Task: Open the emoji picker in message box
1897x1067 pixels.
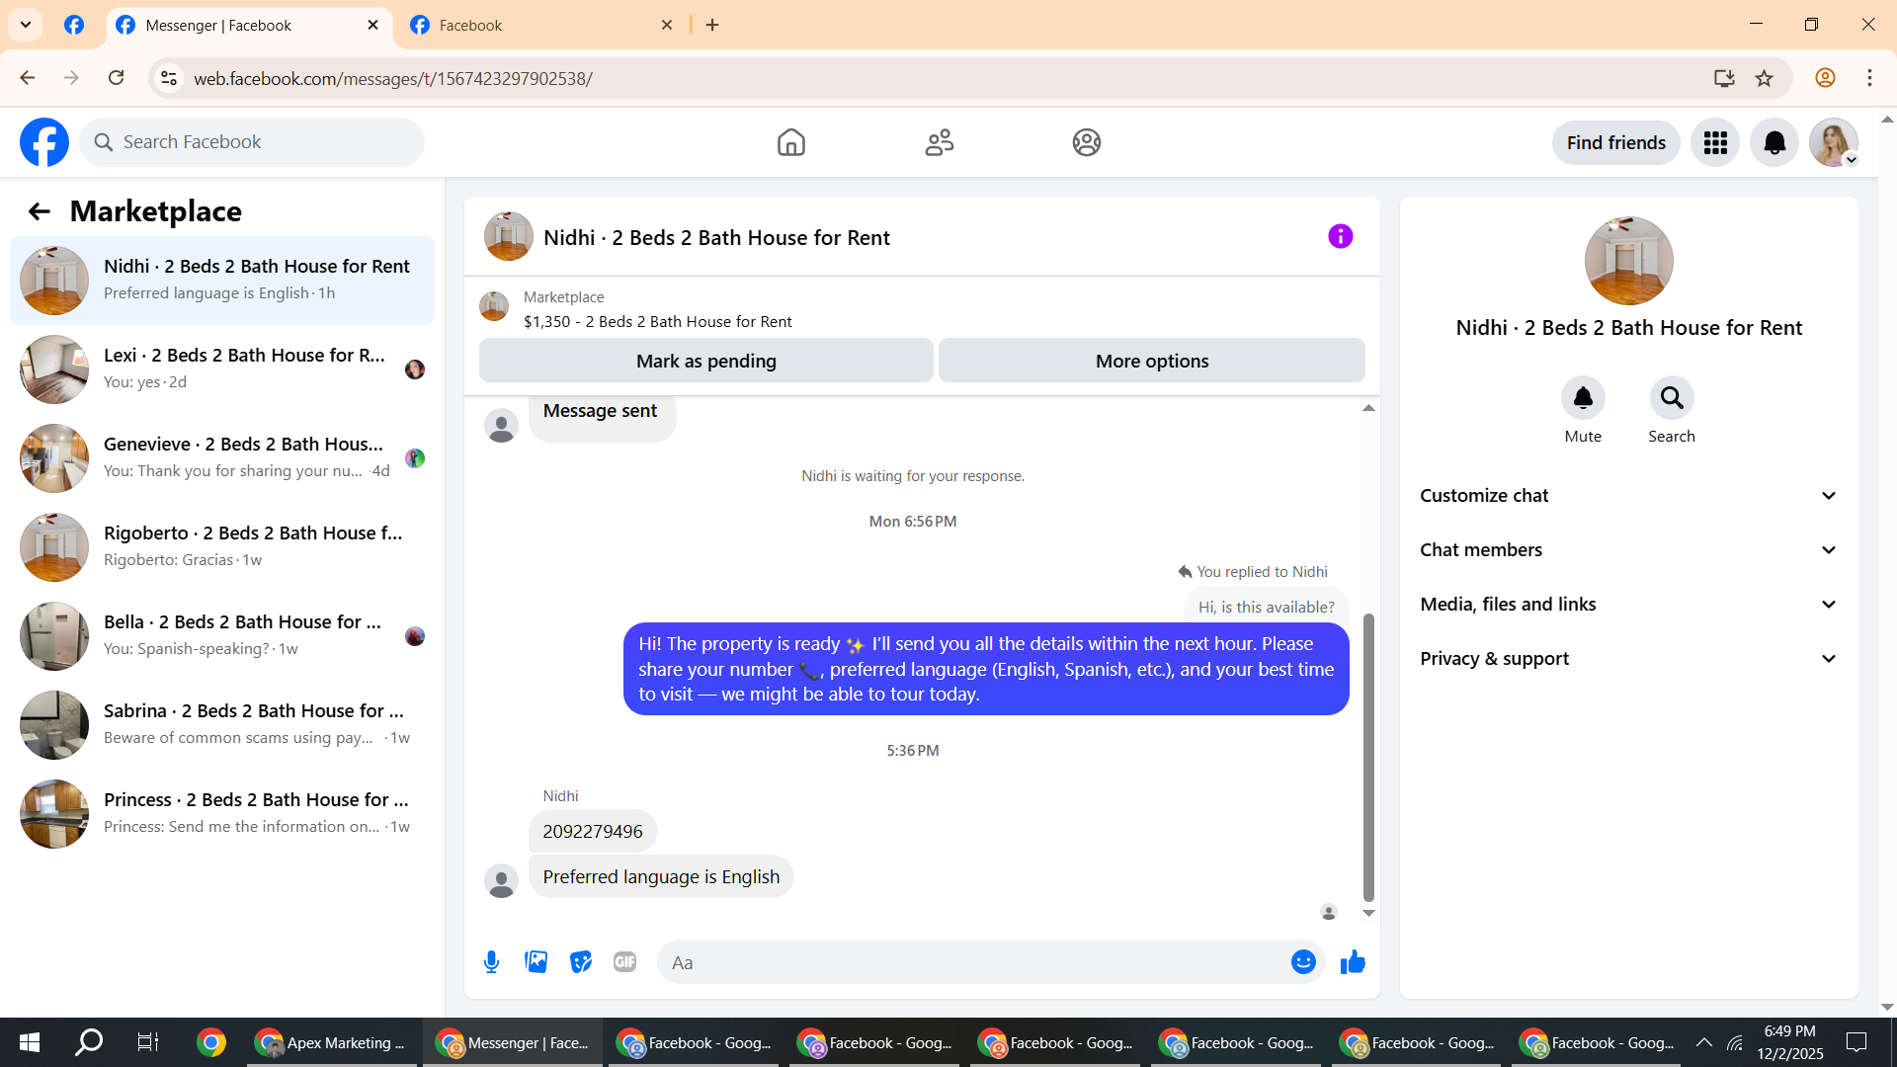Action: (1303, 962)
